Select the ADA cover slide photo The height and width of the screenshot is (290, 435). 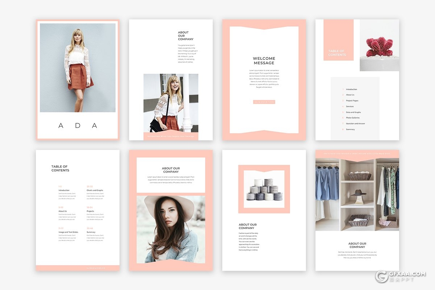coord(78,68)
